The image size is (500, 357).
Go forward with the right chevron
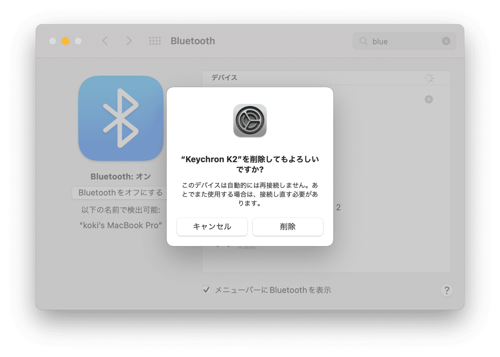tap(129, 41)
